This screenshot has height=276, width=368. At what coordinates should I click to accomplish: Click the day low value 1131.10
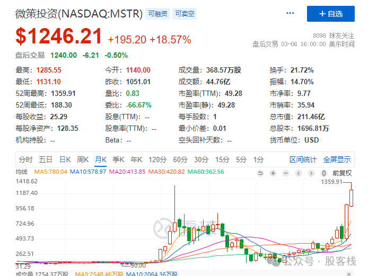(x=49, y=82)
